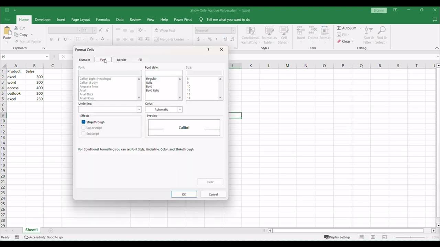Click the Format cells ribbon icon
Screen dimensions: 440x247
(325, 31)
